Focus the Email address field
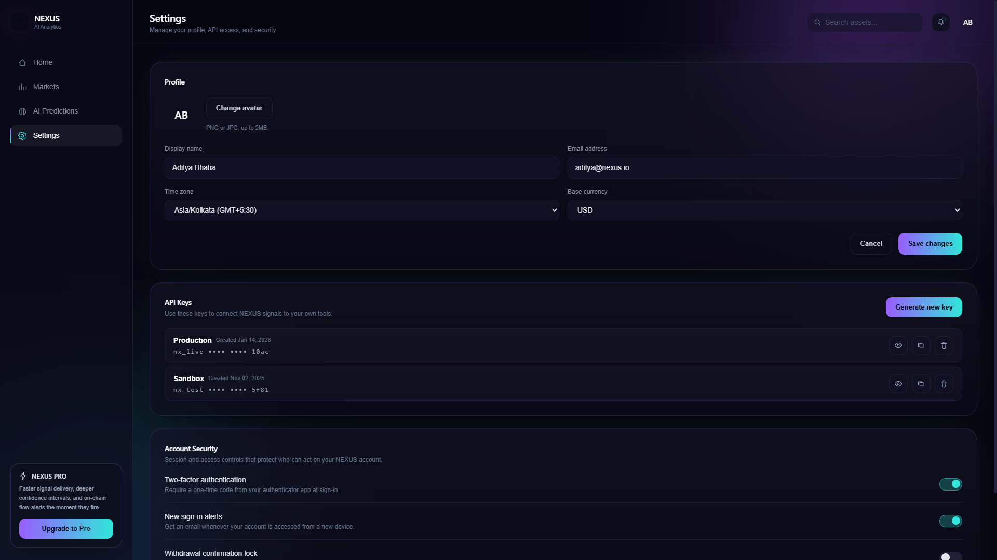Screen dimensions: 997x560 (764, 168)
